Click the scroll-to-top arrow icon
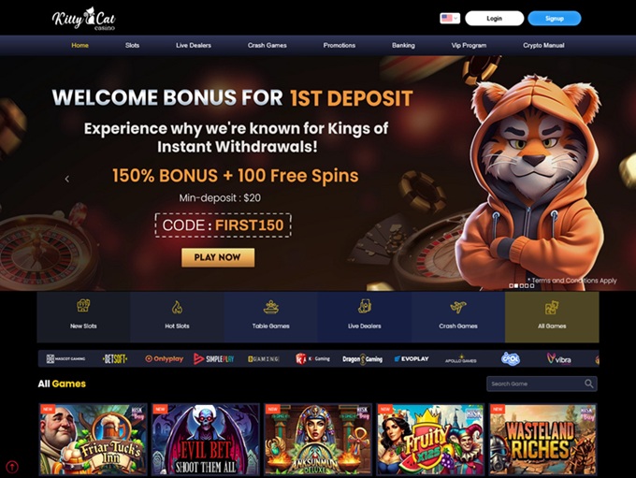The height and width of the screenshot is (478, 636). [12, 467]
